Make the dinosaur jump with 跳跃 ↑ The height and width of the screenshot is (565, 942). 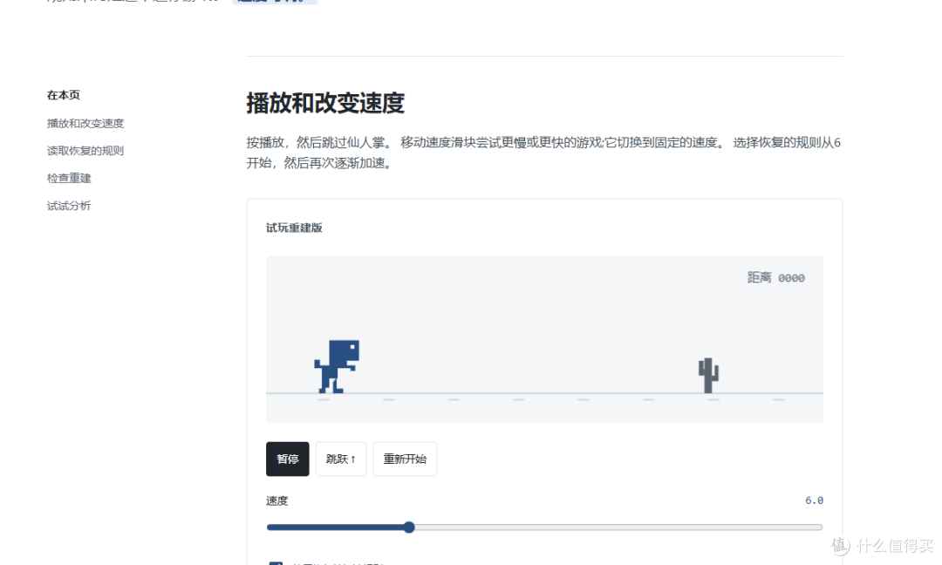click(x=341, y=459)
